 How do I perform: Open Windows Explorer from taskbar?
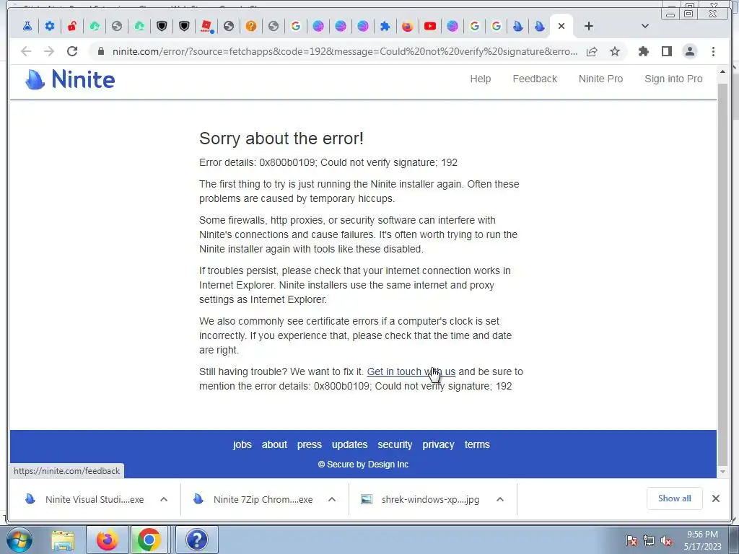63,540
